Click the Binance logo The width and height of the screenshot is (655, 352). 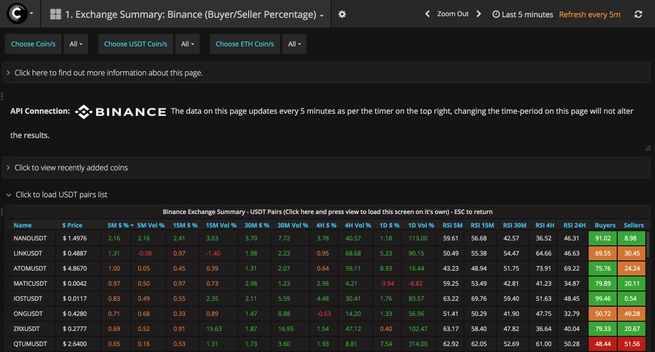pyautogui.click(x=121, y=111)
